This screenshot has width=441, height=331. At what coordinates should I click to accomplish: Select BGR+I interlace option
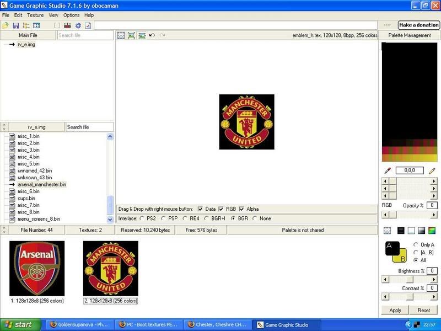tap(206, 218)
